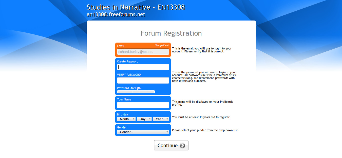342x158 pixels.
Task: Click the Gender field label
Action: pos(122,128)
